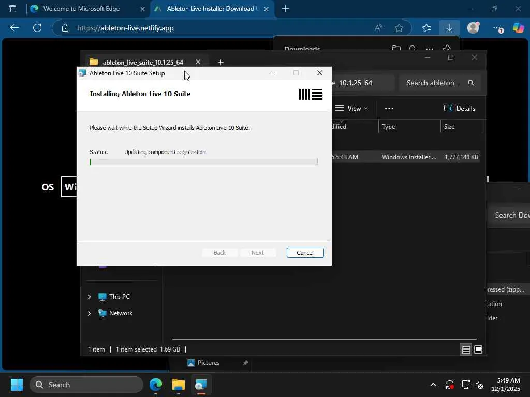Open the clock showing 5:49 AM
Viewport: 530px width, 397px height.
506,385
